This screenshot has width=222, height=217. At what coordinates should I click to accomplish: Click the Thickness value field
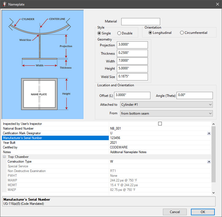coord(132,53)
